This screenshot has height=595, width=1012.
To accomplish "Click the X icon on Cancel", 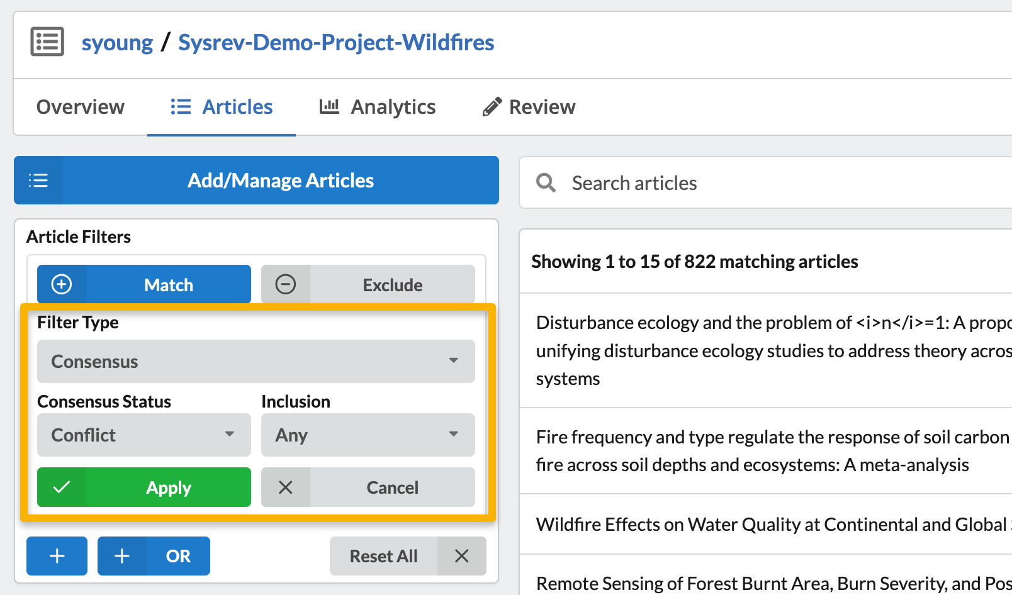I will [286, 487].
